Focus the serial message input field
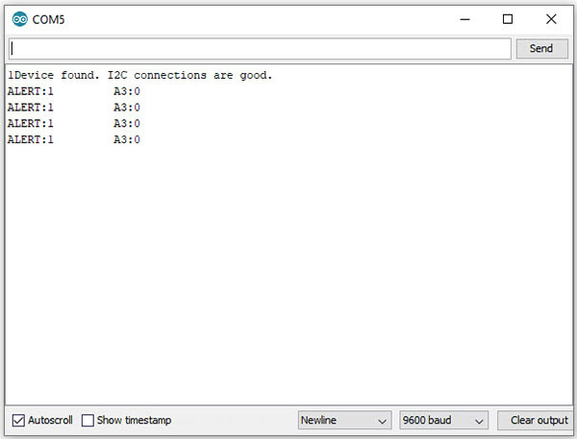 pyautogui.click(x=260, y=49)
